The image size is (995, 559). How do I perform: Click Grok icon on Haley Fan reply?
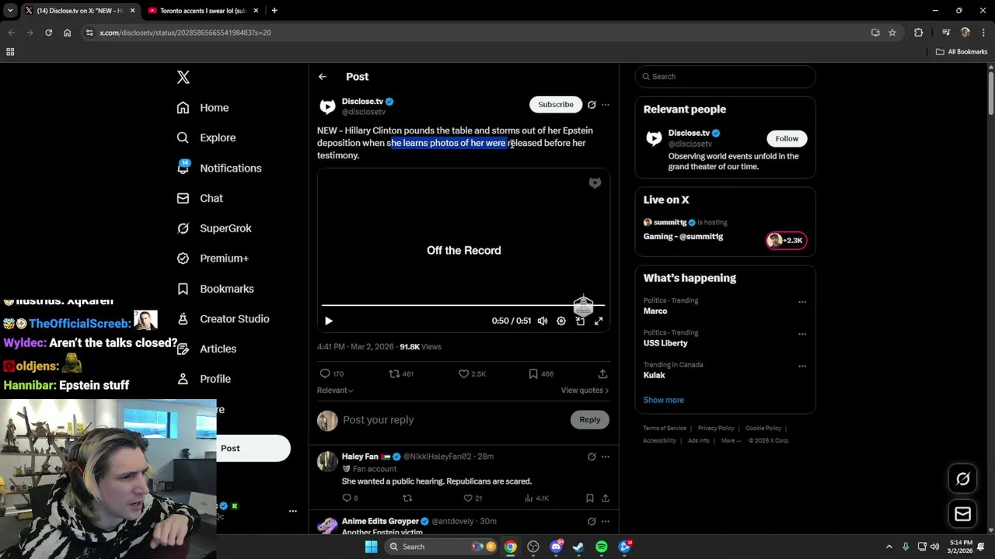click(x=592, y=457)
